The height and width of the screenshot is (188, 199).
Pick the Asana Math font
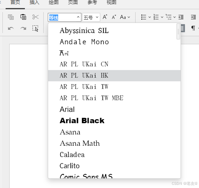pyautogui.click(x=114, y=143)
